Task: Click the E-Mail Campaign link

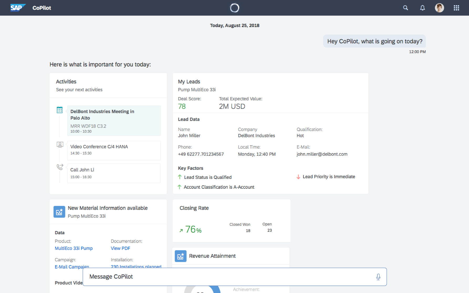Action: (72, 266)
